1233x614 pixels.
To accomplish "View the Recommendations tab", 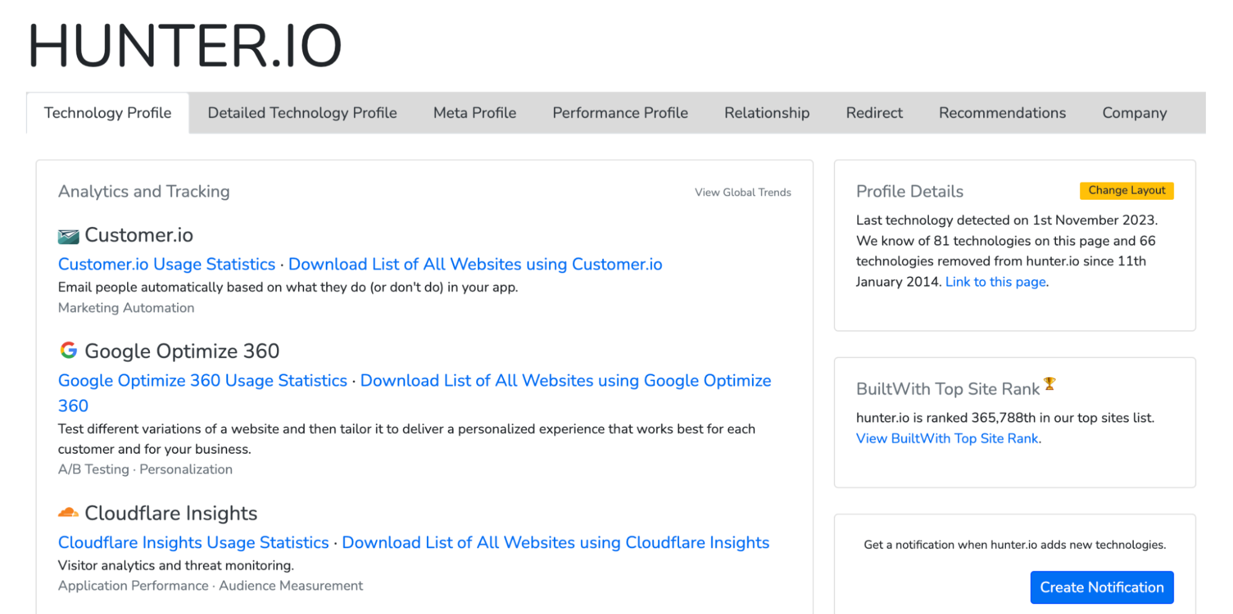I will coord(1002,113).
